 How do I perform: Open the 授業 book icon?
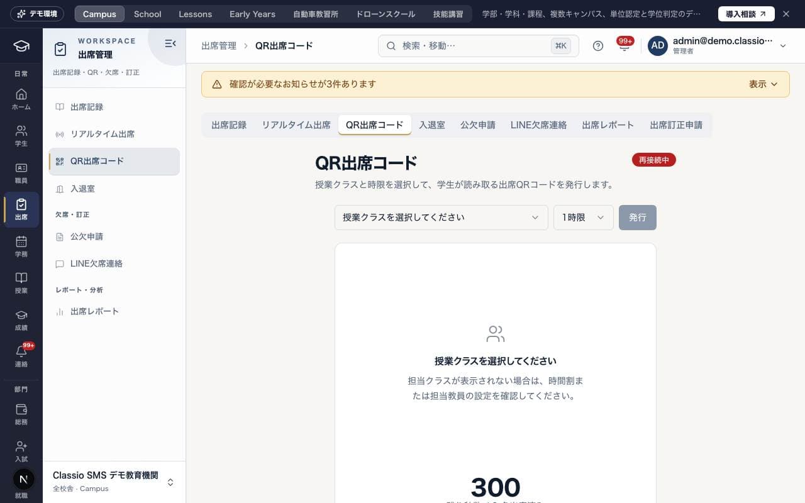[x=21, y=283]
